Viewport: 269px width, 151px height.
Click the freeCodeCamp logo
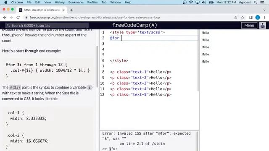pos(134,25)
